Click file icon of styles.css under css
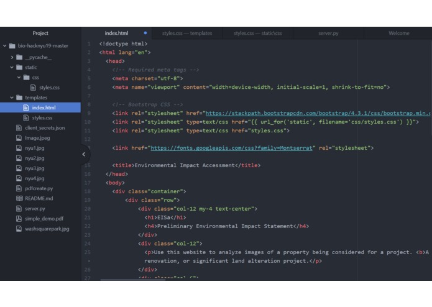432x307 pixels. click(x=34, y=88)
